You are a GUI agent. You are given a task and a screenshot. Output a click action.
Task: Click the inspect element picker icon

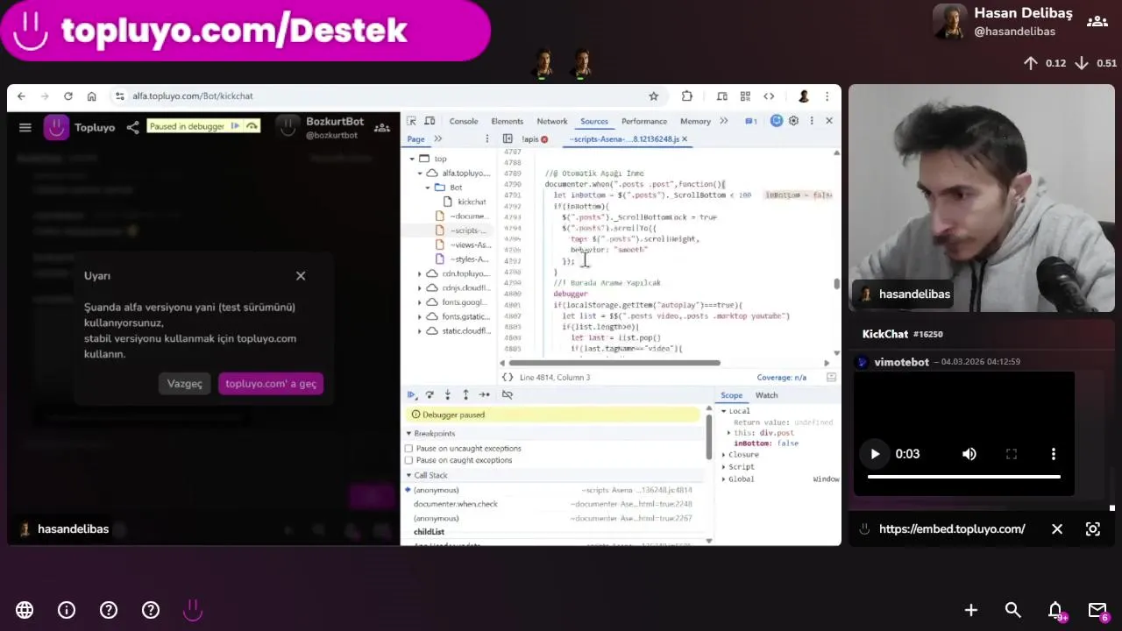[412, 121]
